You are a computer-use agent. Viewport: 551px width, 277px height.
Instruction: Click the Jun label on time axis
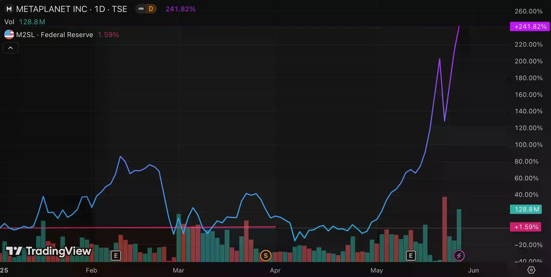coord(474,270)
